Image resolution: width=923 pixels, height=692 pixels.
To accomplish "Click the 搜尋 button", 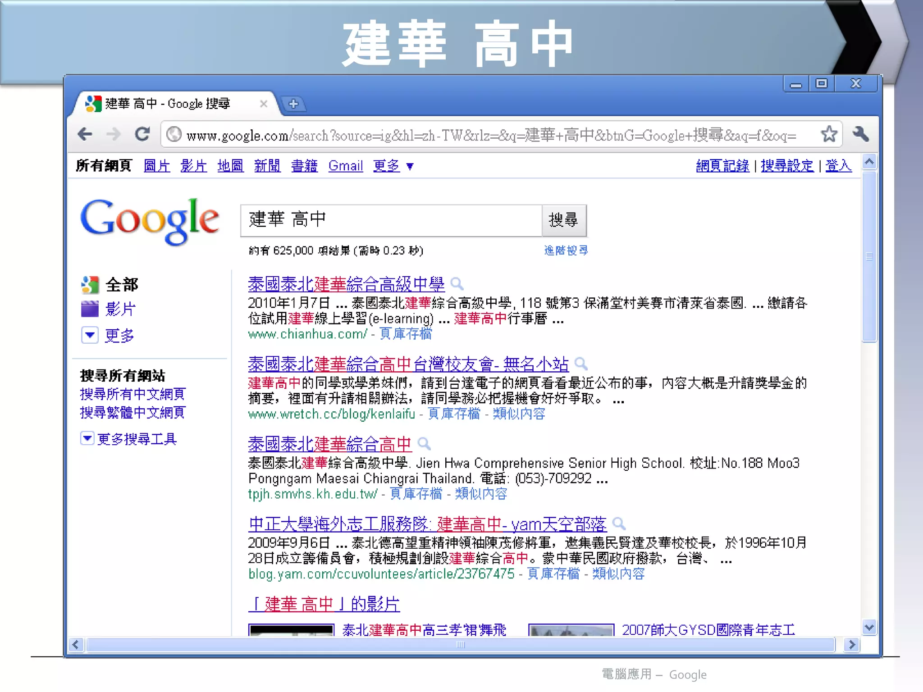I will [564, 220].
